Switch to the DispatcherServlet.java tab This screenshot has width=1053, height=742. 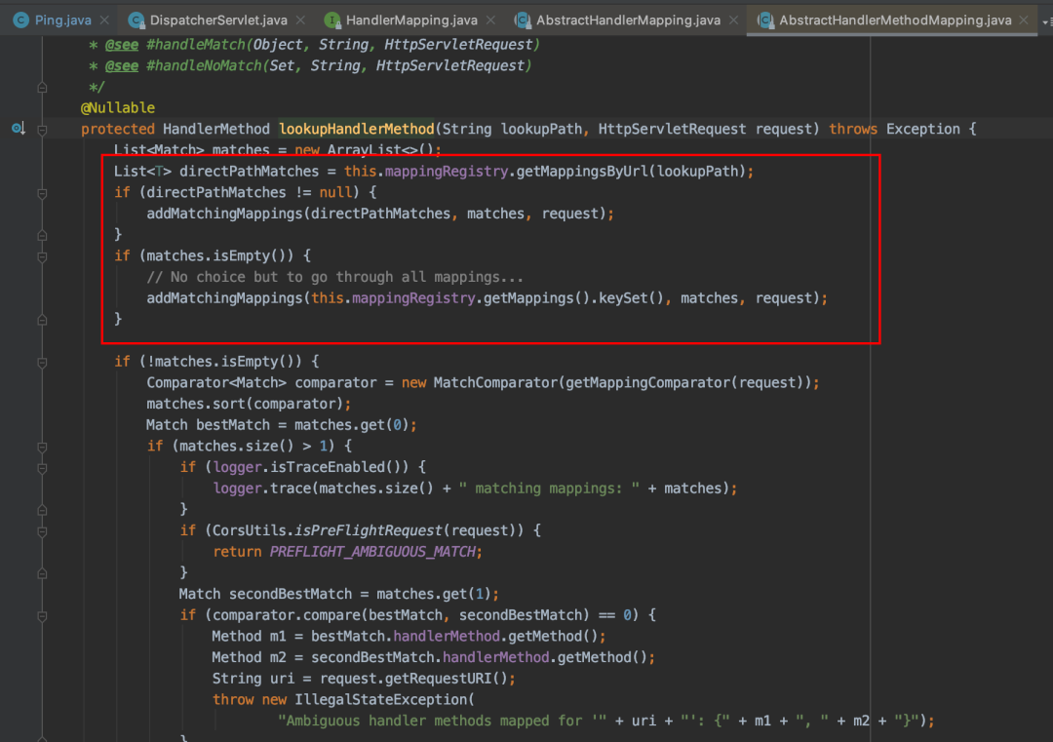(218, 20)
